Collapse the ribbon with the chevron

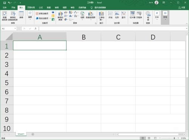point(187,23)
